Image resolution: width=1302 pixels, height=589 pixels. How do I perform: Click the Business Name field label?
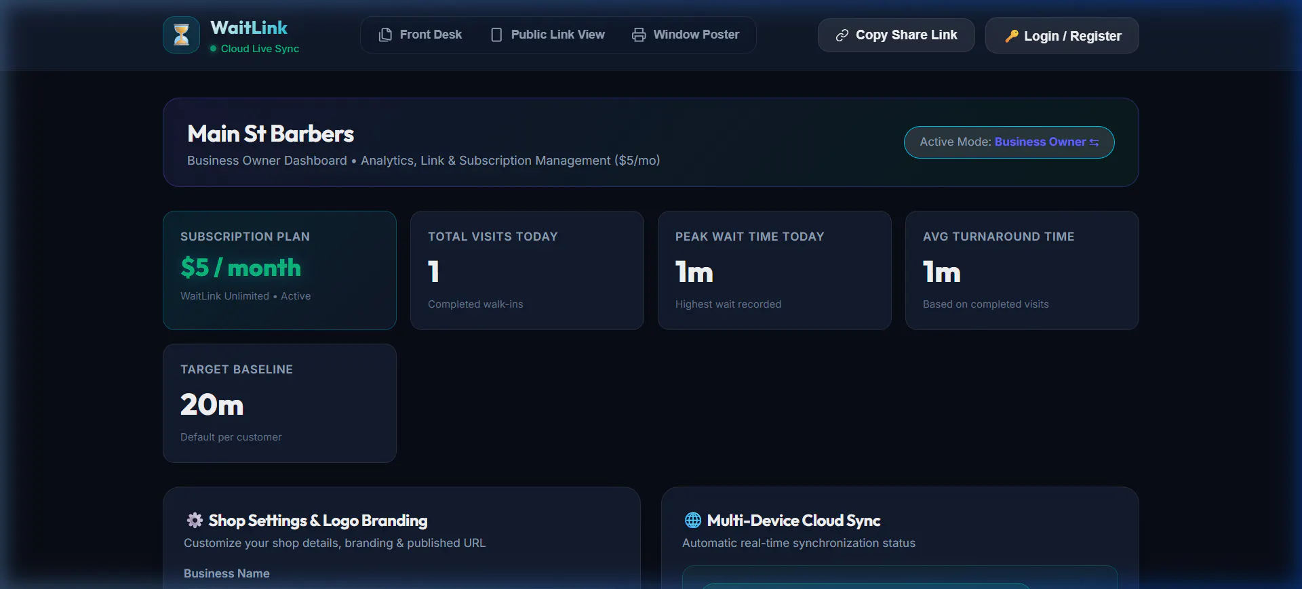(226, 573)
